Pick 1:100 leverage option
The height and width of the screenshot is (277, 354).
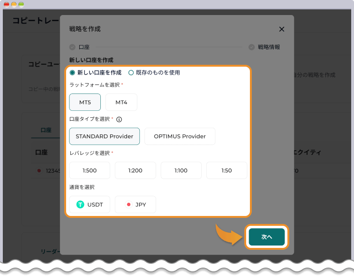pos(181,170)
